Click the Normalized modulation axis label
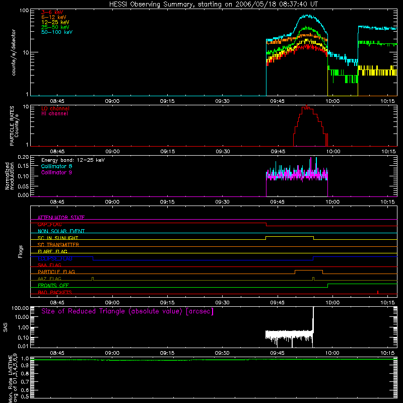 [9, 176]
